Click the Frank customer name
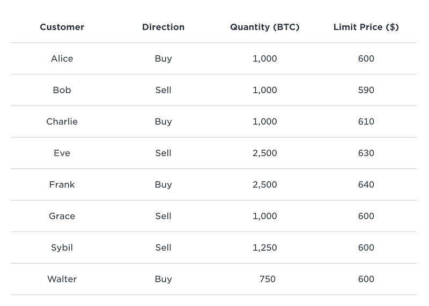This screenshot has width=429, height=306. (62, 184)
